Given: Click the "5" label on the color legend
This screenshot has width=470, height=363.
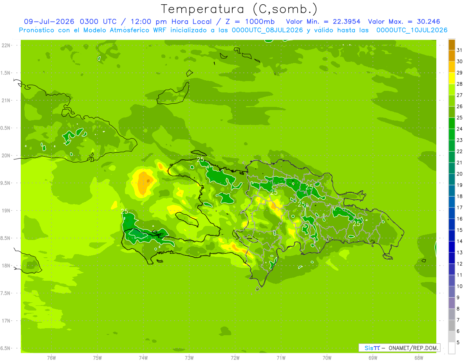Looking at the screenshot, I should pos(458,342).
